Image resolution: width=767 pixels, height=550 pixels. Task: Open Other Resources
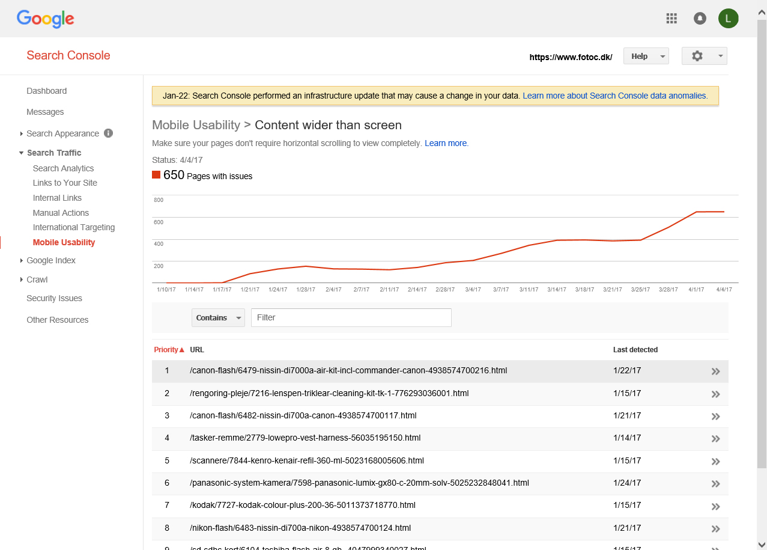click(58, 320)
